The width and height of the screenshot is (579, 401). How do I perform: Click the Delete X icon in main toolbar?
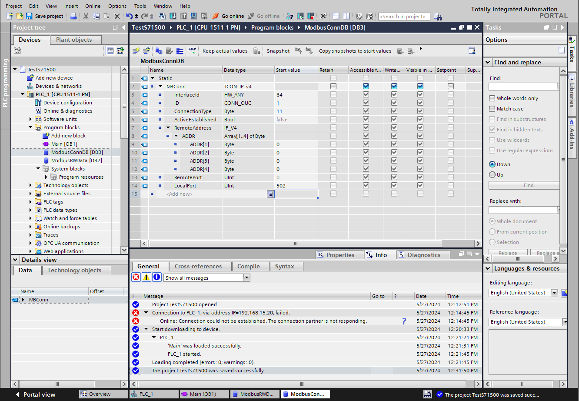click(117, 16)
